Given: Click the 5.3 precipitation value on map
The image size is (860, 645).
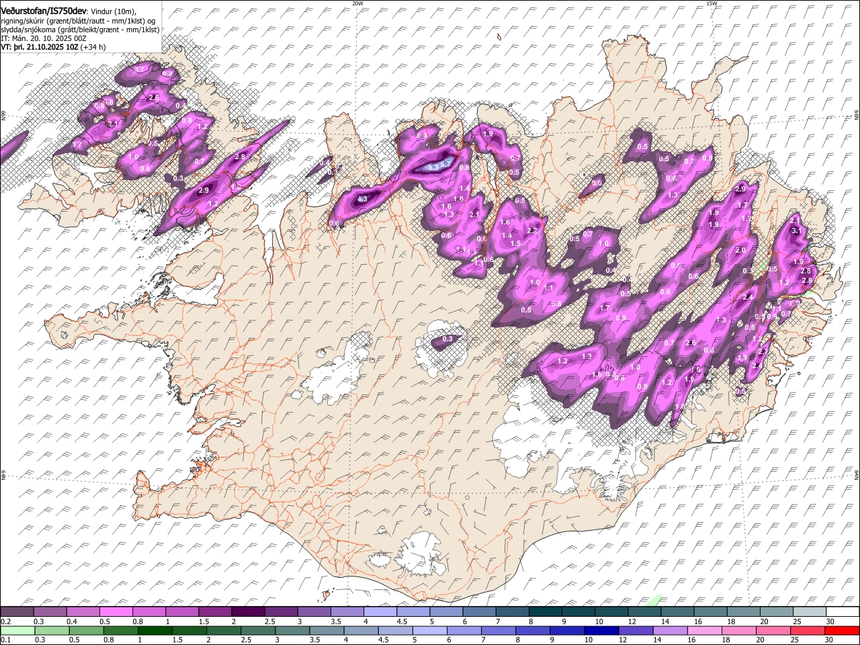Looking at the screenshot, I should tap(433, 167).
